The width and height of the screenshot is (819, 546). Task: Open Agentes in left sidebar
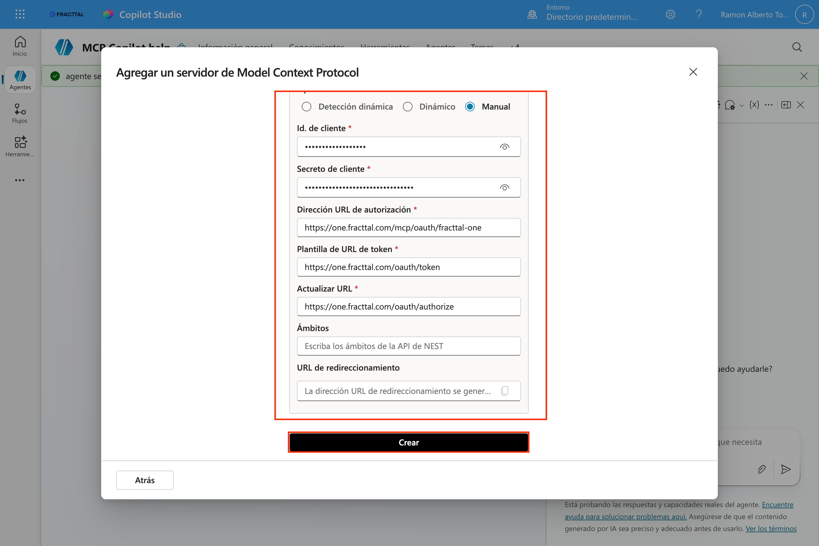pyautogui.click(x=20, y=80)
